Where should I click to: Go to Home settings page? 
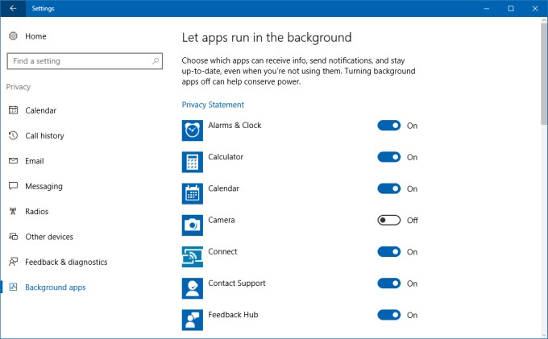pyautogui.click(x=35, y=36)
